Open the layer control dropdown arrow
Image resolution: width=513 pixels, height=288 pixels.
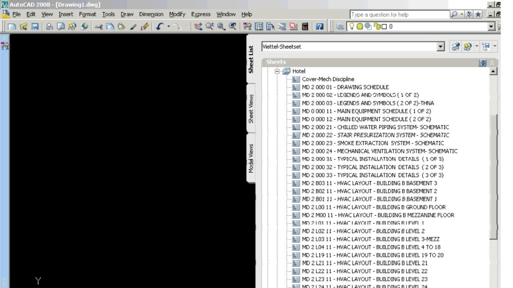click(492, 26)
